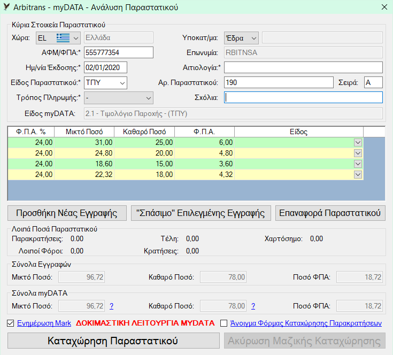Select the cell with gross amount 24,80
The image size is (393, 355).
84,153
